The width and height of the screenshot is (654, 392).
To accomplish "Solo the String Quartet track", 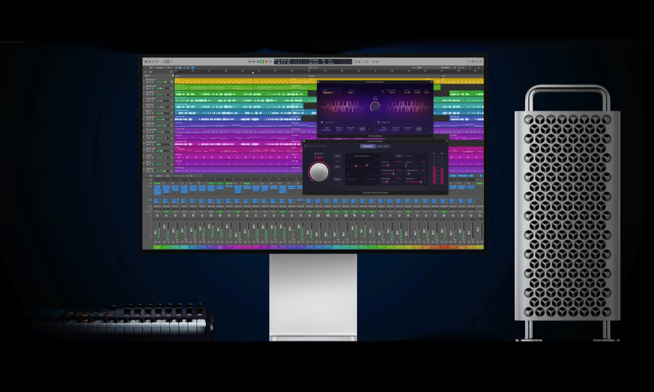I will 149,143.
